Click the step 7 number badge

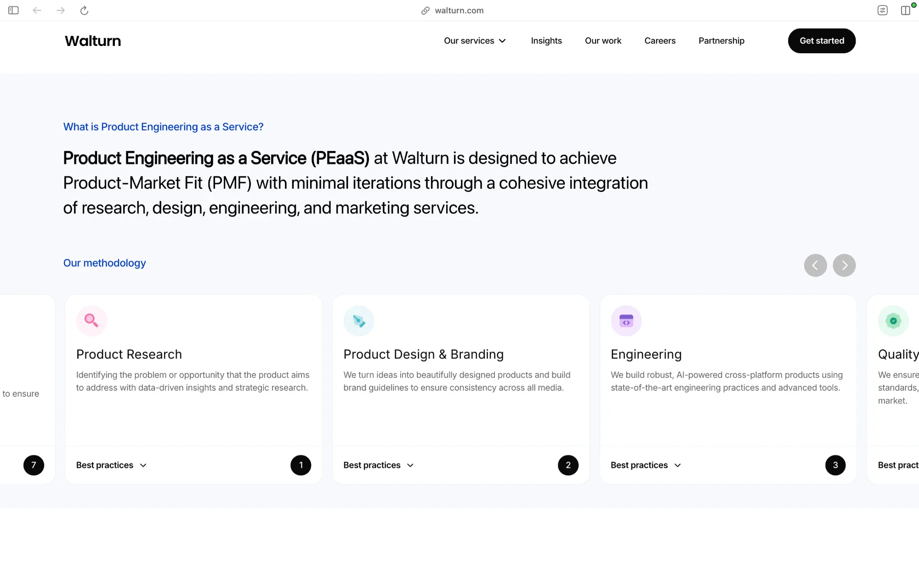[x=34, y=465]
